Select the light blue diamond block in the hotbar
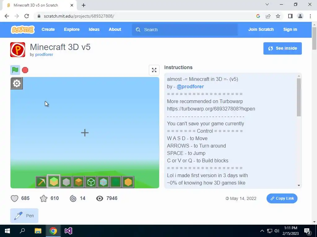 pos(103,182)
